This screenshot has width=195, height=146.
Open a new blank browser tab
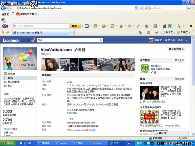click(x=72, y=33)
